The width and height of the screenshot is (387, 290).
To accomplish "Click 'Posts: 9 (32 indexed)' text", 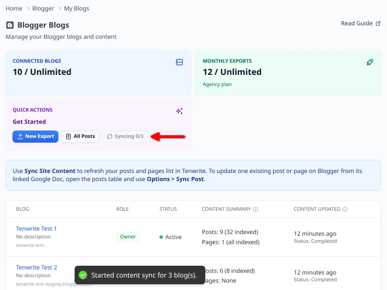I will pos(230,232).
